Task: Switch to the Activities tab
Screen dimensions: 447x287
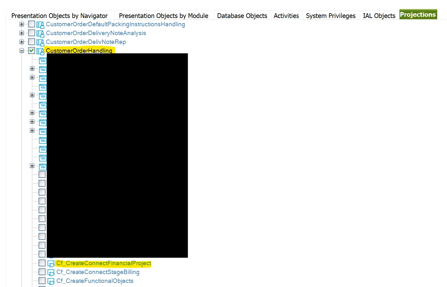Action: click(286, 15)
